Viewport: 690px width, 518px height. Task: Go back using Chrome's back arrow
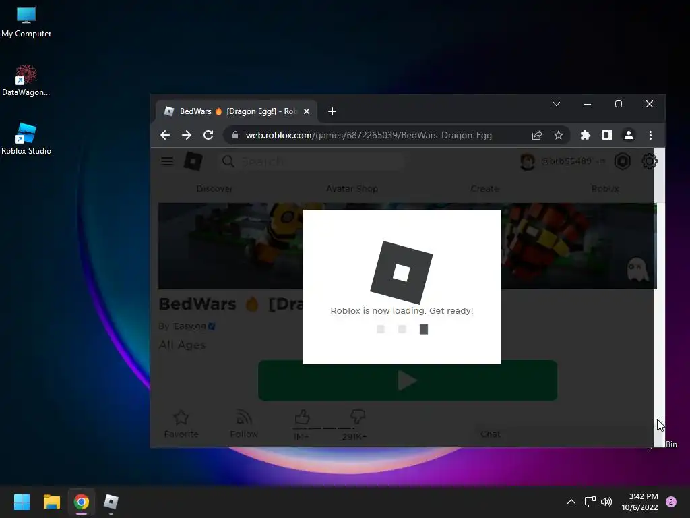pos(165,135)
